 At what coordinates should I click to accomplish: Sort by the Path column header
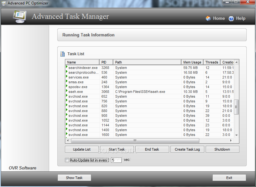(147, 62)
